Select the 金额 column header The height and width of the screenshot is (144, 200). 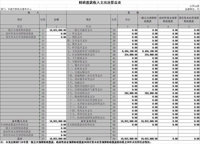point(54,20)
